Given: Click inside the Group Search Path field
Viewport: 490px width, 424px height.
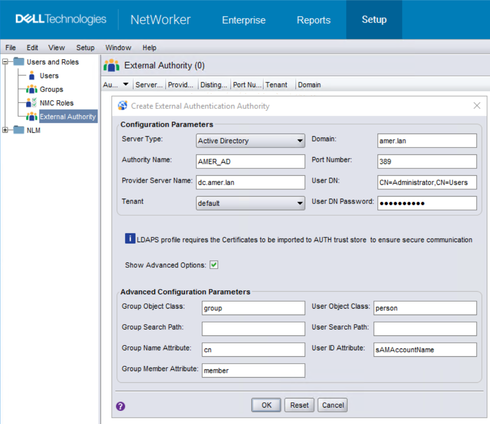Looking at the screenshot, I should 253,329.
